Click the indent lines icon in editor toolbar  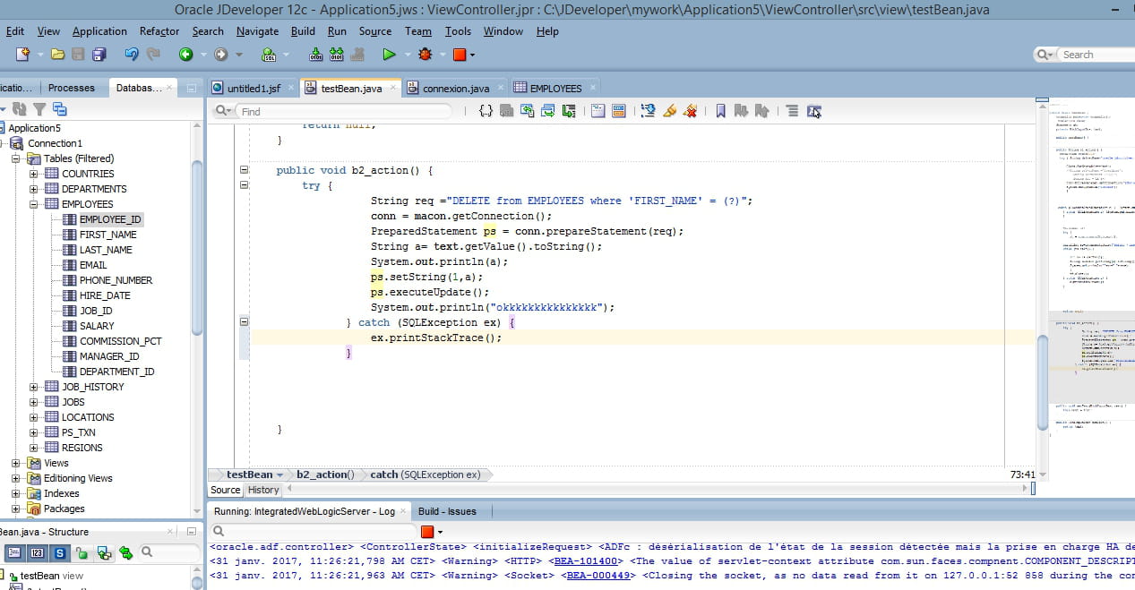(x=792, y=111)
